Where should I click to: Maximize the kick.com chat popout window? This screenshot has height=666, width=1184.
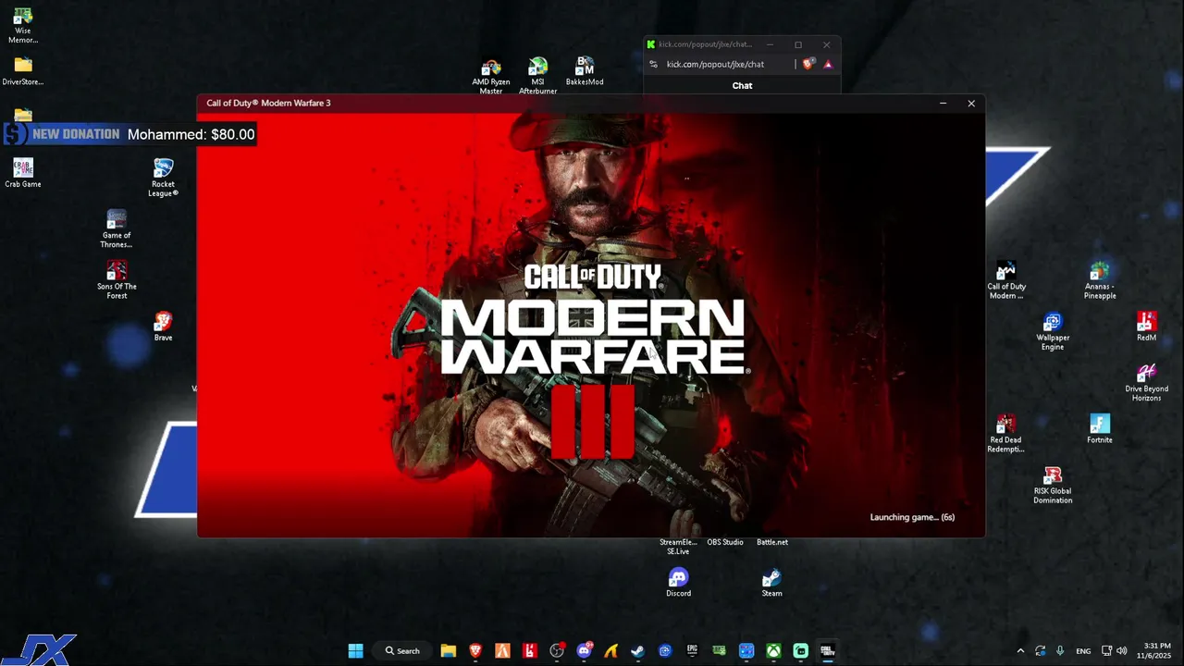click(x=798, y=44)
